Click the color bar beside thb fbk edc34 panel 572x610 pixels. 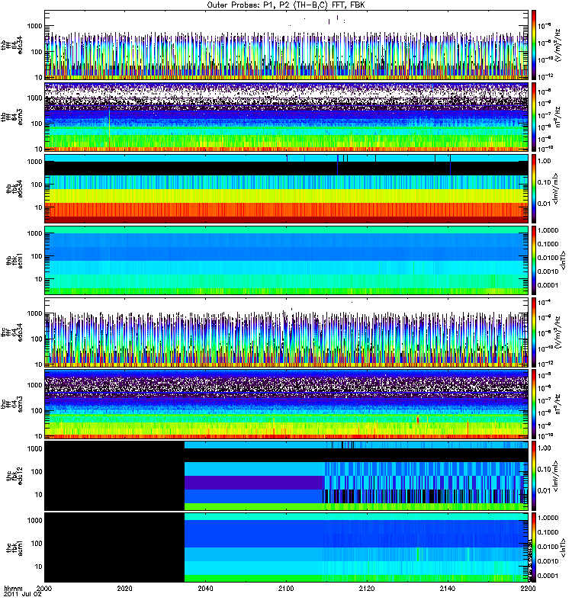534,188
